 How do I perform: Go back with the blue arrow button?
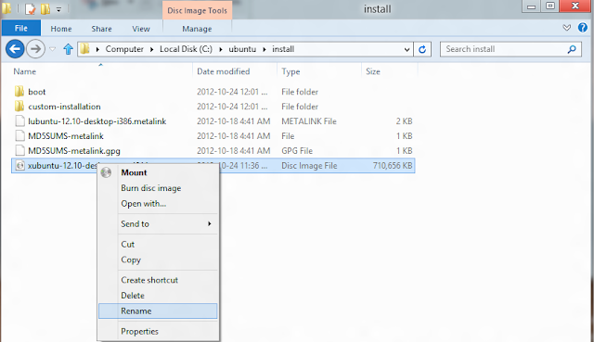tap(15, 49)
